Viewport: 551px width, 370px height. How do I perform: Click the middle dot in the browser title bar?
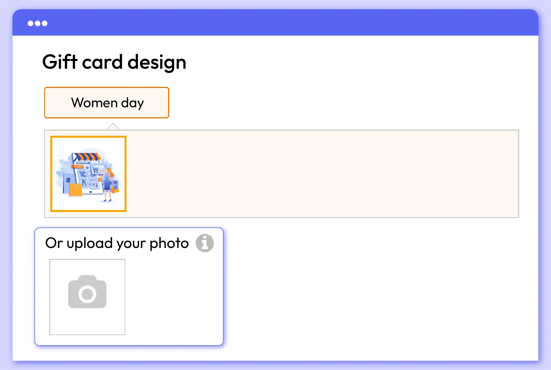point(37,23)
